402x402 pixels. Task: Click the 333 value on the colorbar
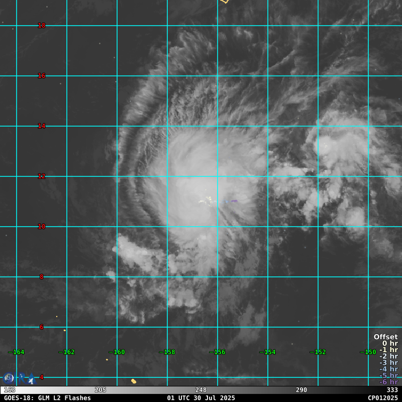click(392, 390)
